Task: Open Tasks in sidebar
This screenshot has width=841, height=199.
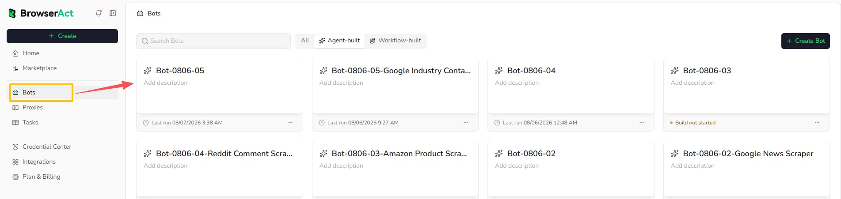Action: [62, 122]
